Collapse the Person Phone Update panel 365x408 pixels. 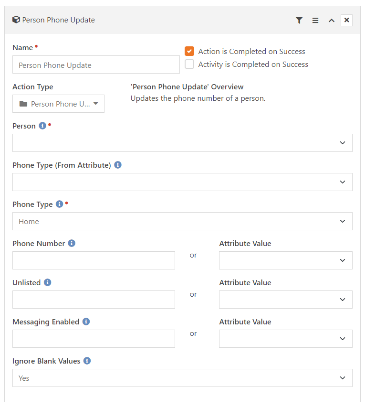point(331,20)
